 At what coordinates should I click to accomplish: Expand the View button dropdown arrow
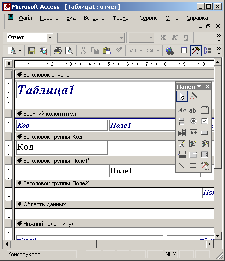(20, 51)
